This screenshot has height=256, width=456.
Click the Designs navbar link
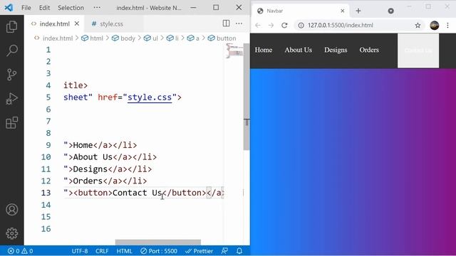coord(336,50)
